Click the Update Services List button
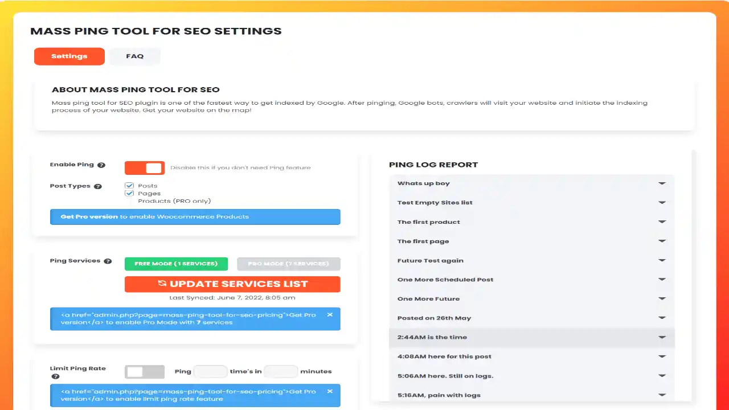Image resolution: width=729 pixels, height=410 pixels. [232, 284]
